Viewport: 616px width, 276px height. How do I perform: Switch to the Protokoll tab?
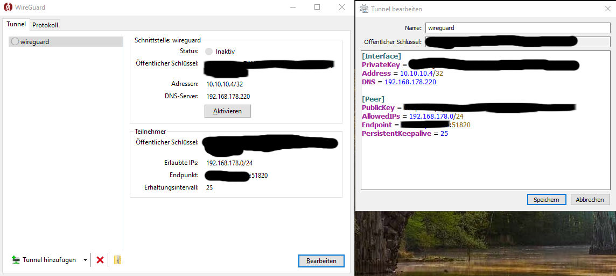point(45,25)
